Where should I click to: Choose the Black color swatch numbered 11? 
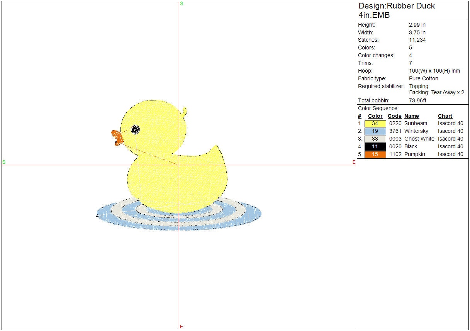click(x=375, y=147)
